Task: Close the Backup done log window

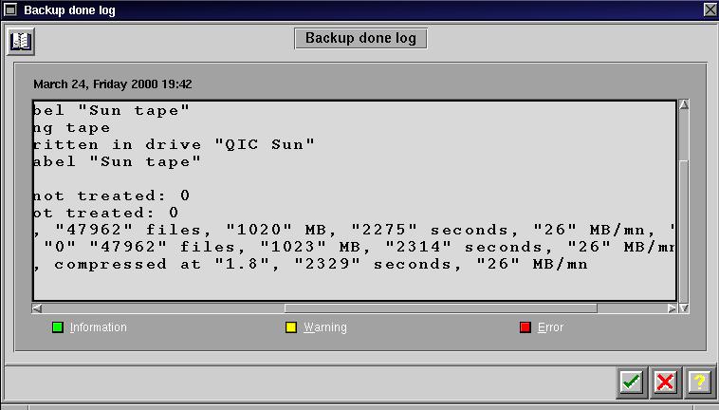Action: coord(710,9)
